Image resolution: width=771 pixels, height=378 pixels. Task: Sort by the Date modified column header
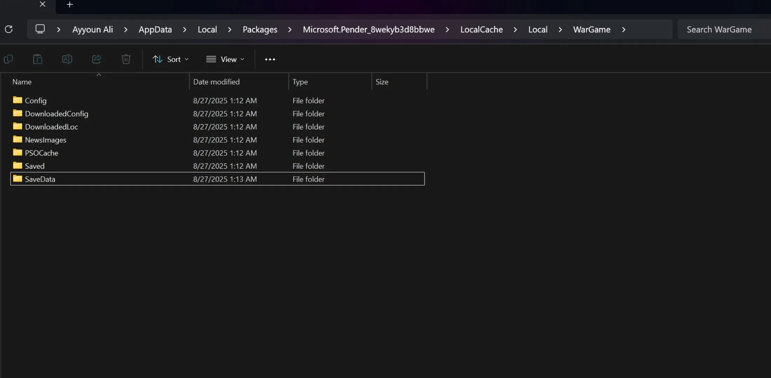[239, 82]
